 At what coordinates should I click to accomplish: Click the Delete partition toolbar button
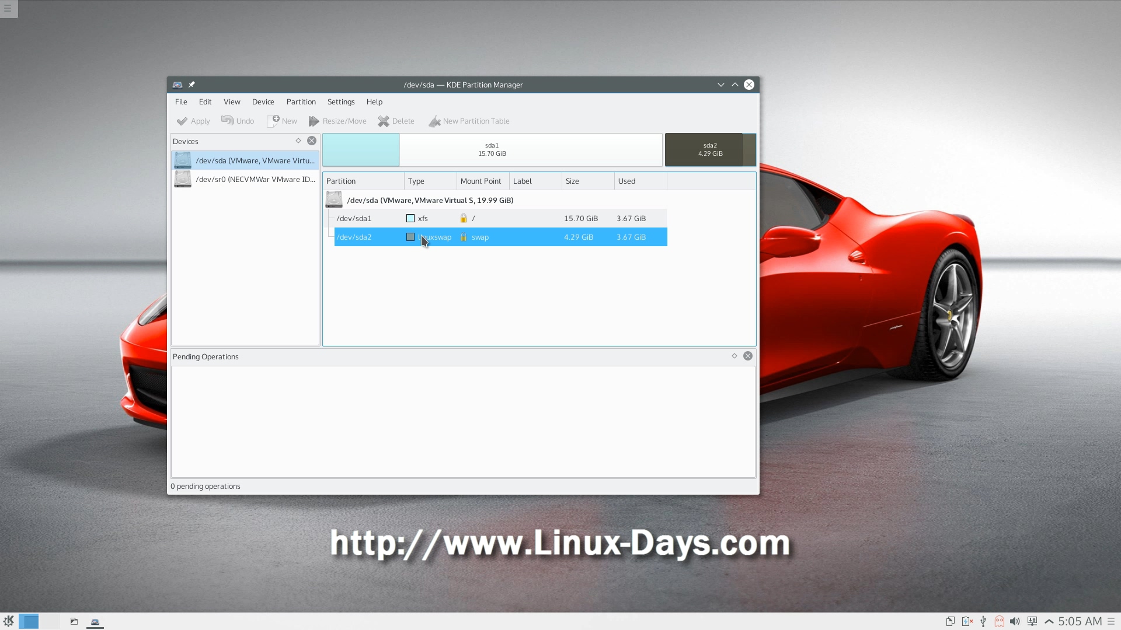pos(396,121)
